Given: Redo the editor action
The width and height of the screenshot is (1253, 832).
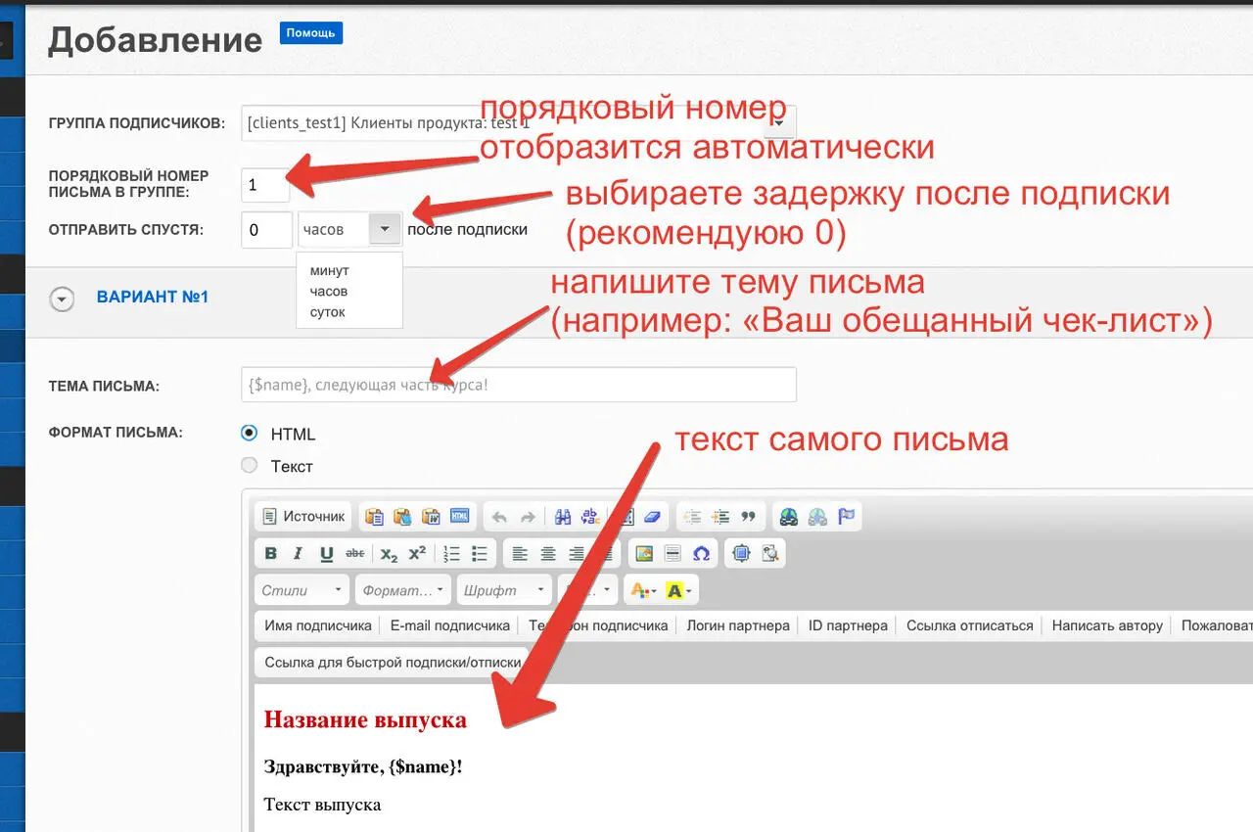Looking at the screenshot, I should (x=528, y=517).
